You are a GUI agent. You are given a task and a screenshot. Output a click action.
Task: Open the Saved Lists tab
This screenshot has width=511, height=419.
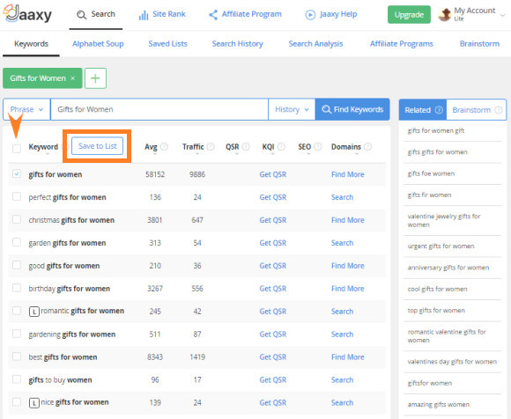tap(167, 44)
